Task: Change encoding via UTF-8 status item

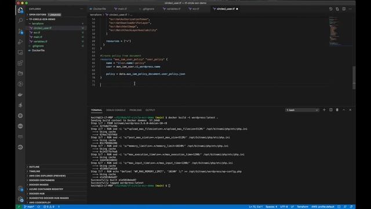Action: [283, 207]
